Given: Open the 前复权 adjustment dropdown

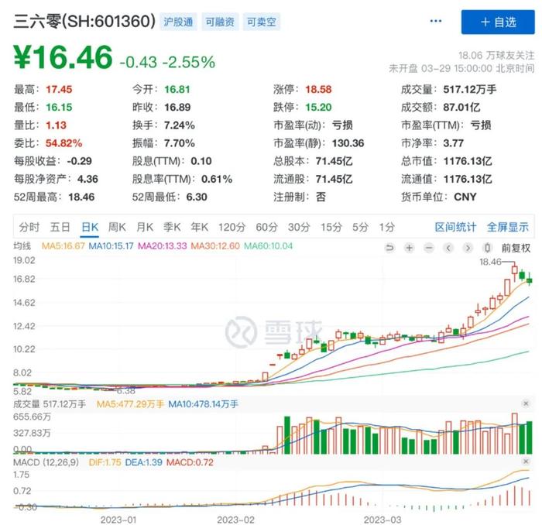Looking at the screenshot, I should click(x=516, y=248).
